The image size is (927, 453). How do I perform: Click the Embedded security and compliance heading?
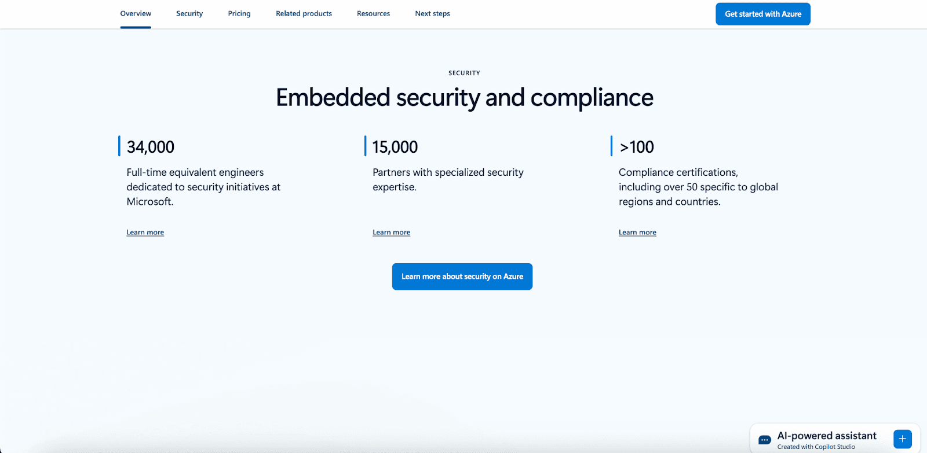coord(465,97)
